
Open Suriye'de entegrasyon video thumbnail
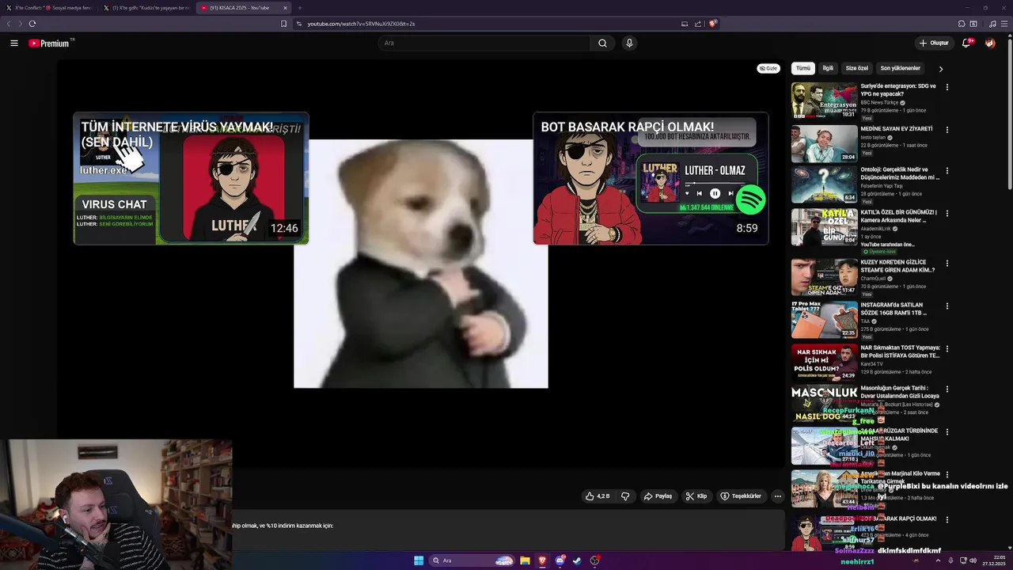pos(824,101)
